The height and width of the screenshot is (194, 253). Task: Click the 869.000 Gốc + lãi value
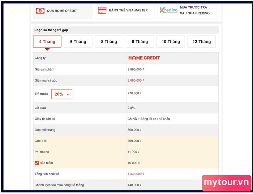(x=134, y=141)
